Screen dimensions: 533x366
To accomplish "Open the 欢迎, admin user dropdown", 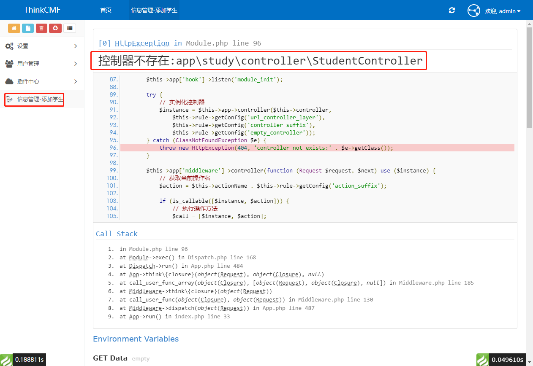I will tap(503, 11).
